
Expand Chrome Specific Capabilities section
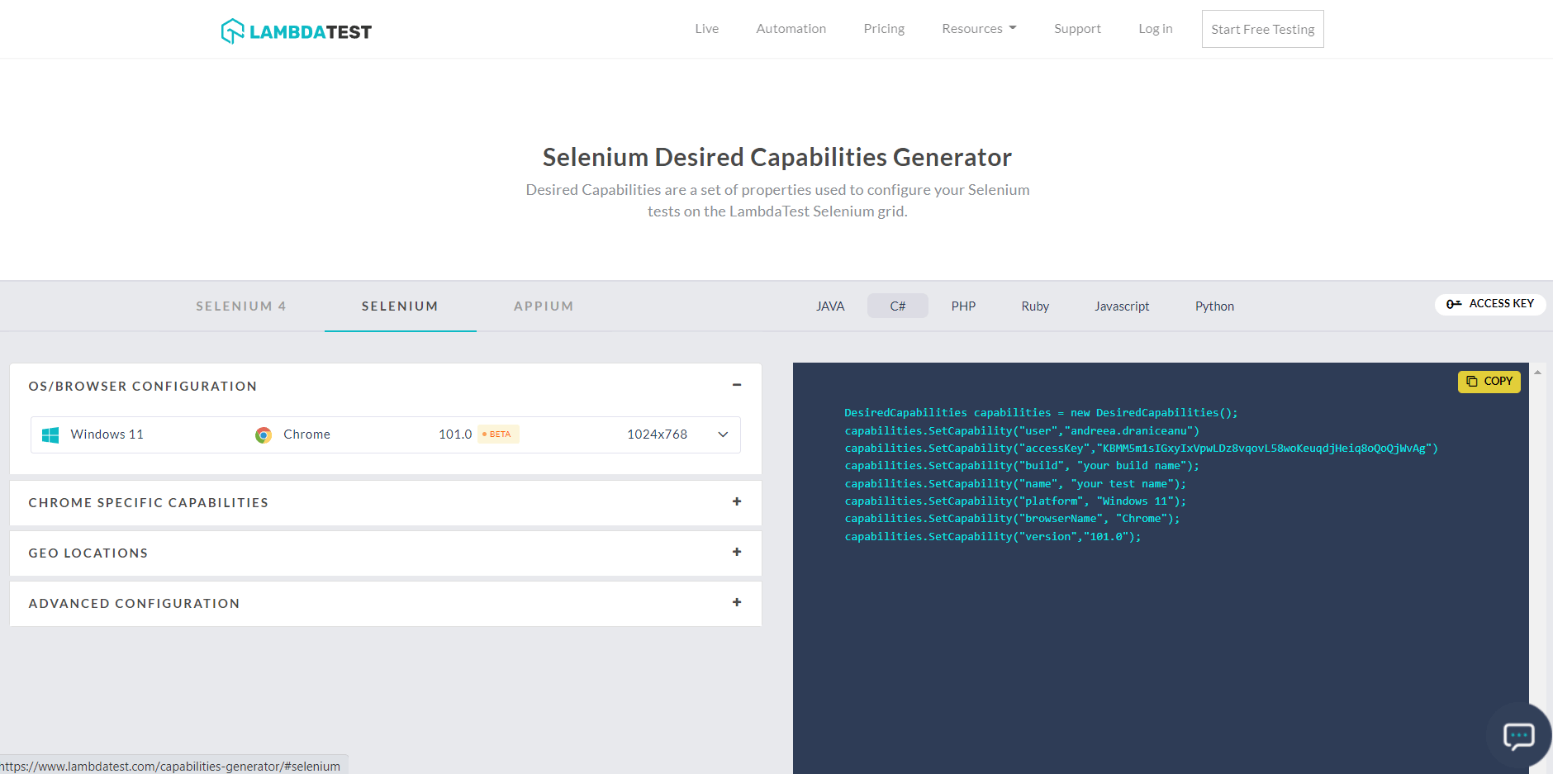736,502
